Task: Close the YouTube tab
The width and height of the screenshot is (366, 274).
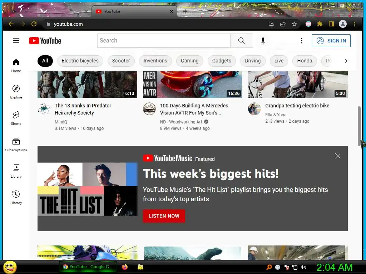Action: click(x=172, y=11)
